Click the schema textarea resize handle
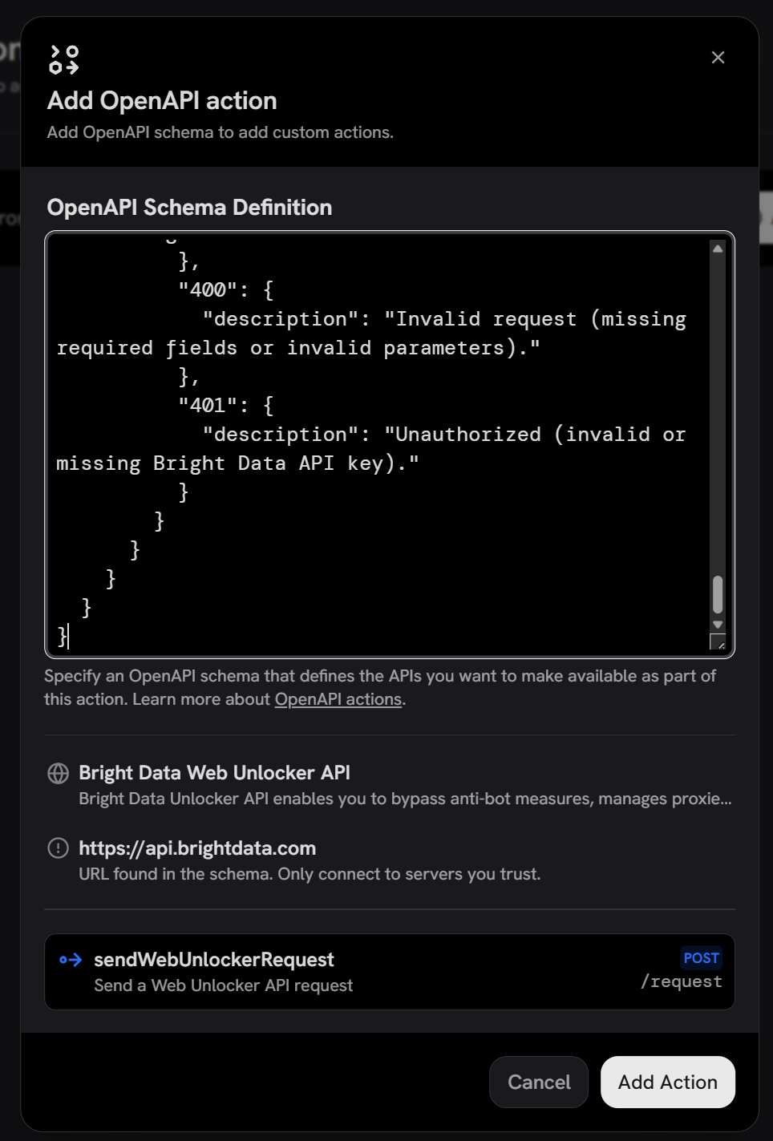This screenshot has height=1141, width=773. [x=719, y=643]
